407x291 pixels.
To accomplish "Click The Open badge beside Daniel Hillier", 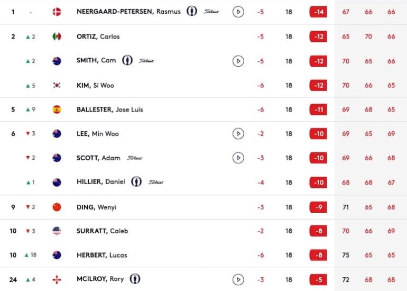I will pyautogui.click(x=136, y=182).
